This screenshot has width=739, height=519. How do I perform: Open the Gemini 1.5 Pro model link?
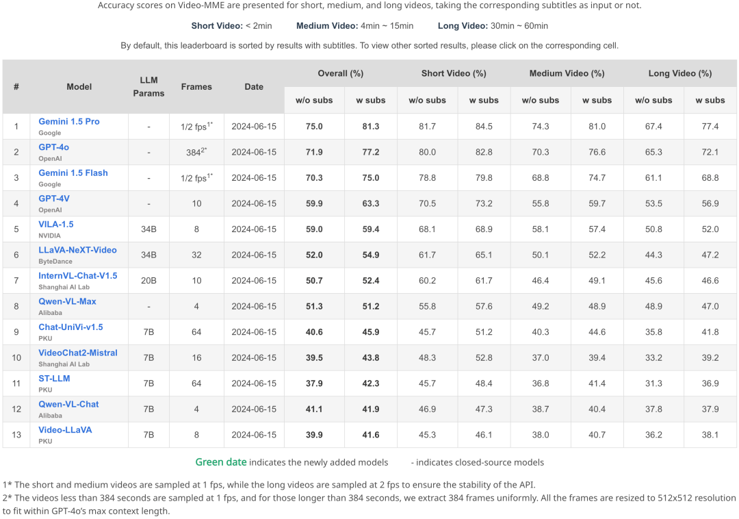[x=69, y=121]
